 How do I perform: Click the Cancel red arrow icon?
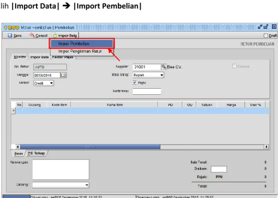[x=32, y=35]
